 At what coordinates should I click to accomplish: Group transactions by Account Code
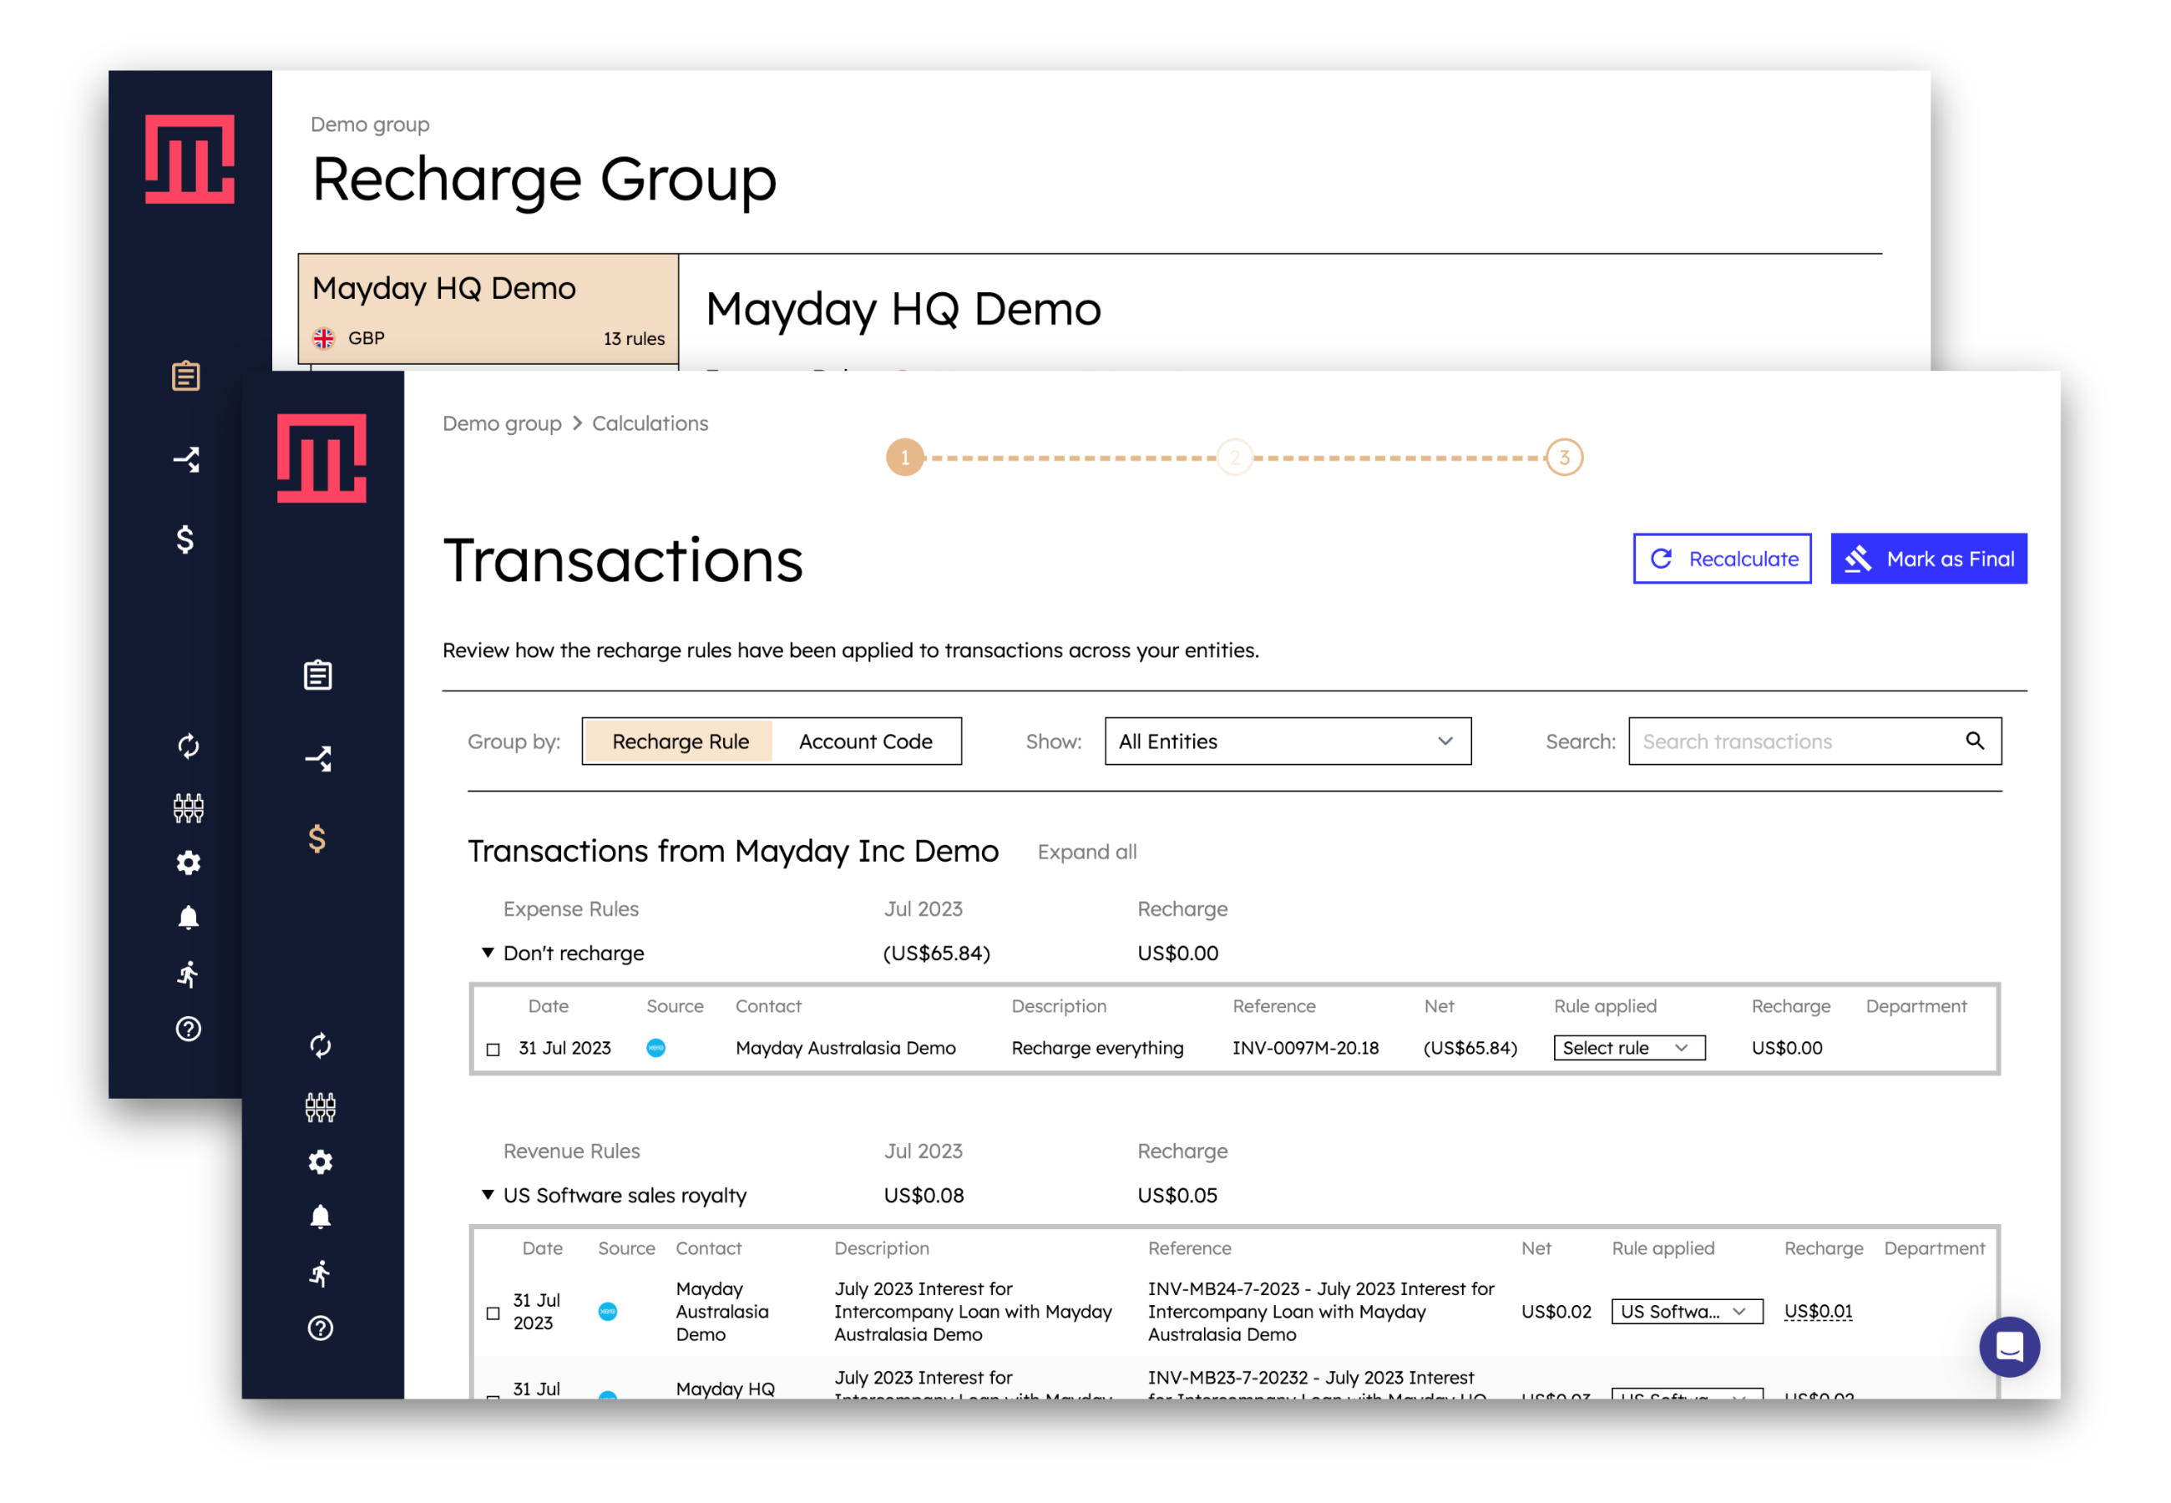(865, 742)
